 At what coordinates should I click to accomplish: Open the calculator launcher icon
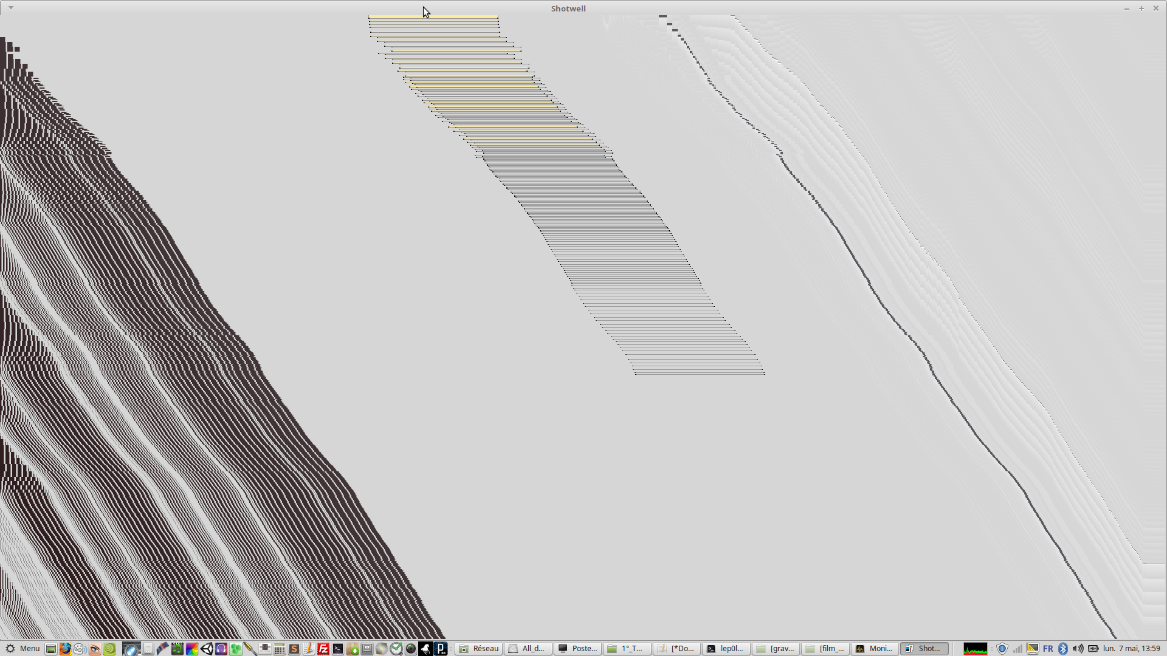tap(280, 649)
